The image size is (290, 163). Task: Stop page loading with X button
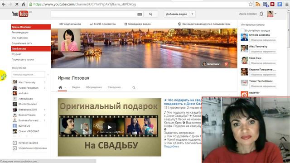point(17,4)
